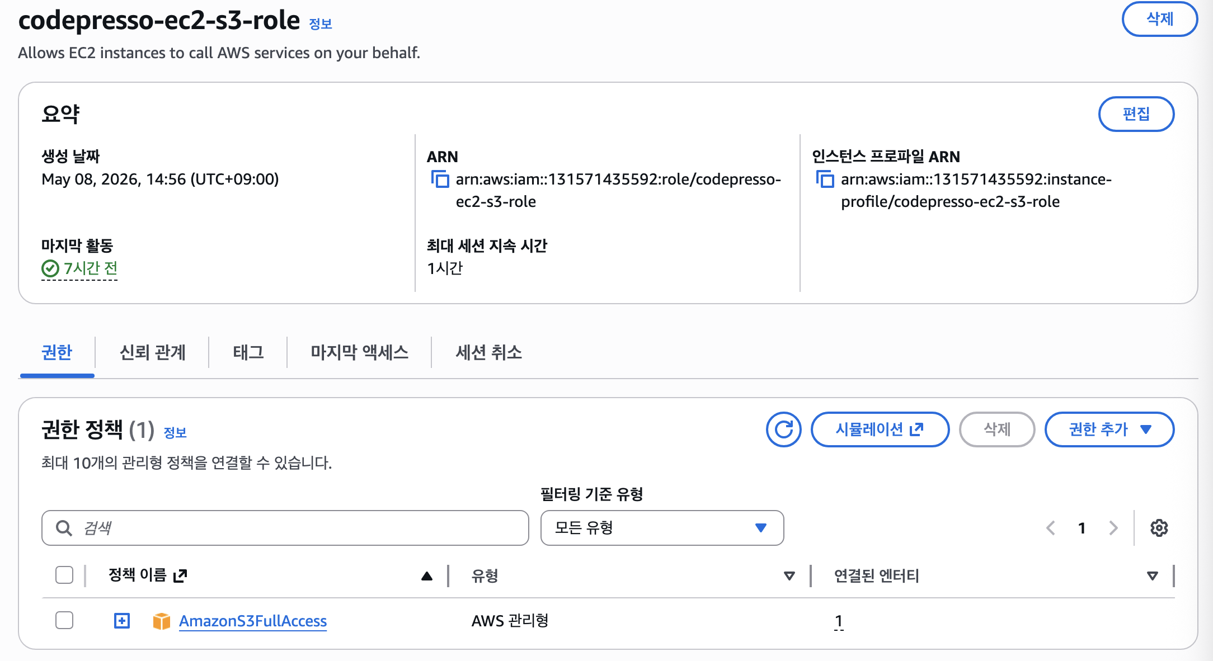Click the search magnifier icon
Screen dimensions: 1213x661
tap(64, 528)
